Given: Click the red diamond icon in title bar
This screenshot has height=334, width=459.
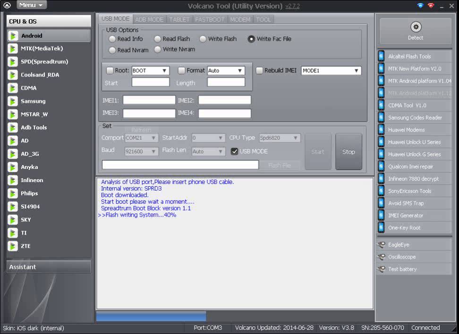Looking at the screenshot, I should click(431, 5).
